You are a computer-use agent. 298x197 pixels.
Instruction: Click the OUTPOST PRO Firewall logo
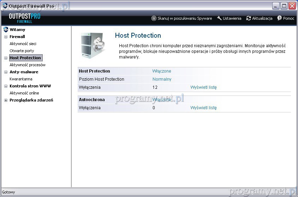coord(25,18)
